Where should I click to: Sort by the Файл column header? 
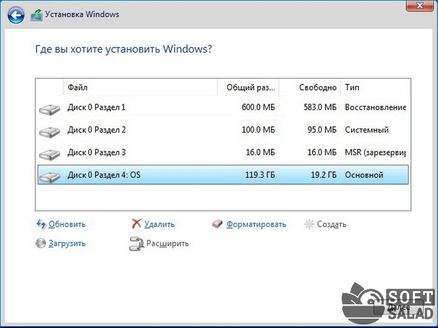click(x=140, y=87)
